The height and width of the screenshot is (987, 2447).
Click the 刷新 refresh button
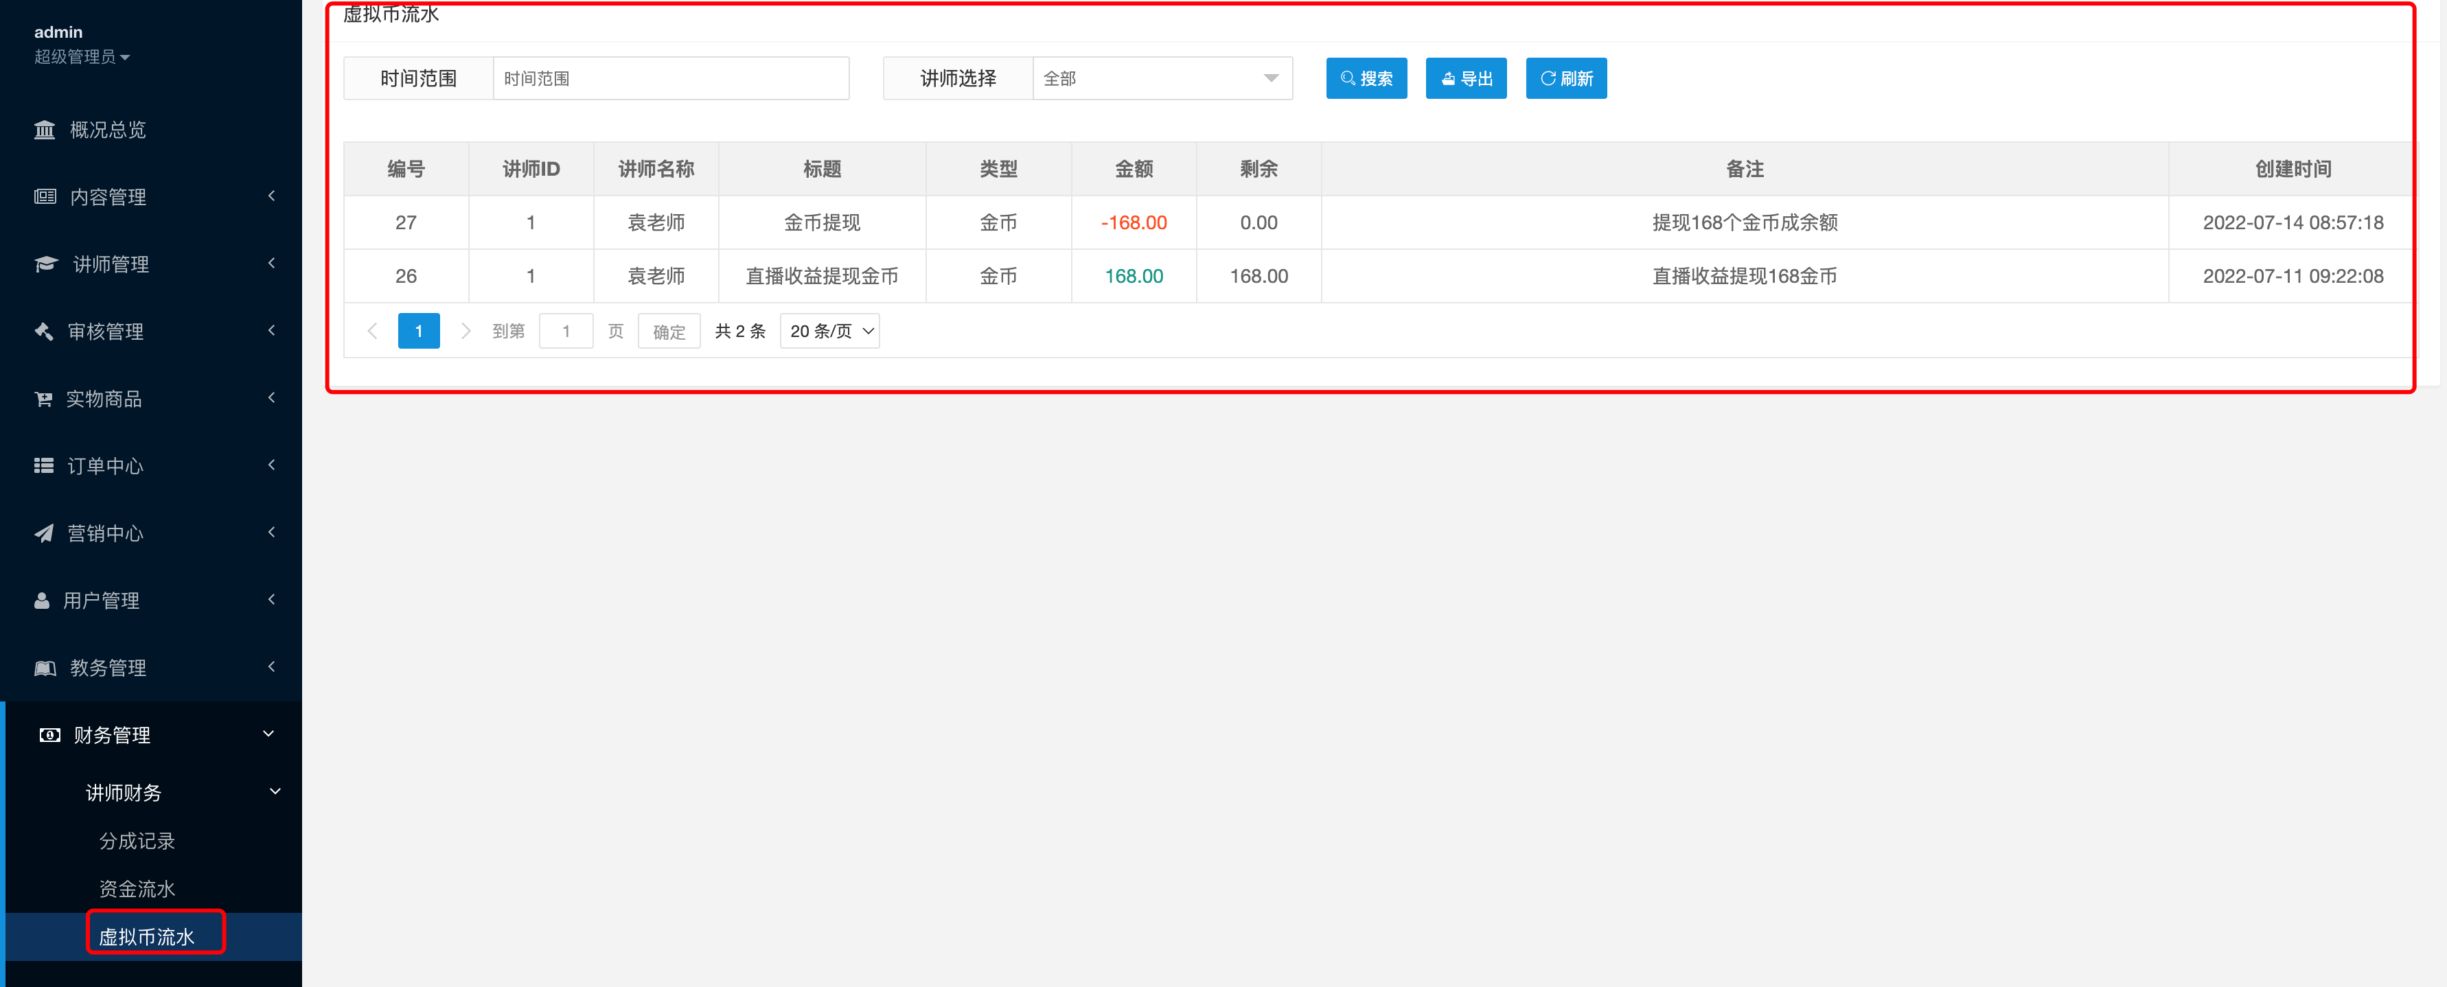click(1566, 78)
